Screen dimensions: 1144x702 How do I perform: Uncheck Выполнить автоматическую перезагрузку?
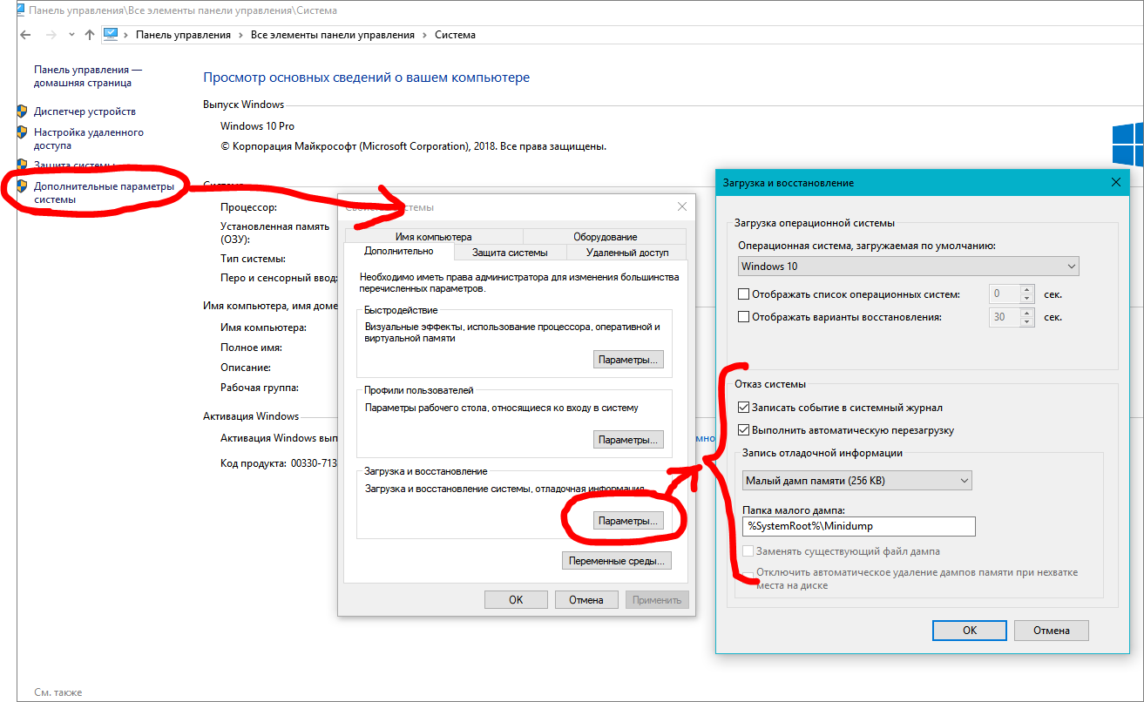(x=743, y=429)
